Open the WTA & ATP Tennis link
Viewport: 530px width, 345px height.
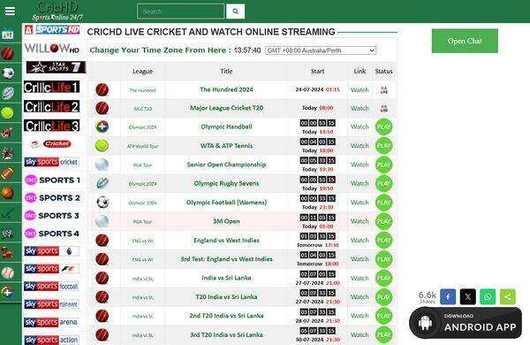coord(226,146)
